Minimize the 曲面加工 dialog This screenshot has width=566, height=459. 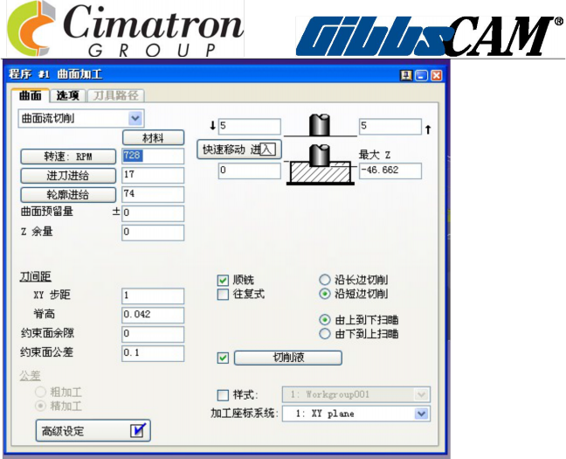coord(421,75)
